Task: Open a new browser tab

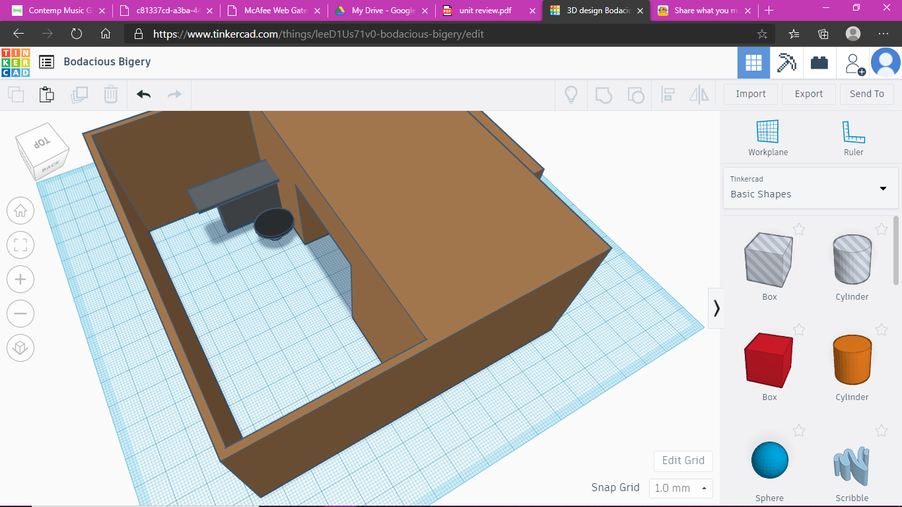Action: pos(769,11)
